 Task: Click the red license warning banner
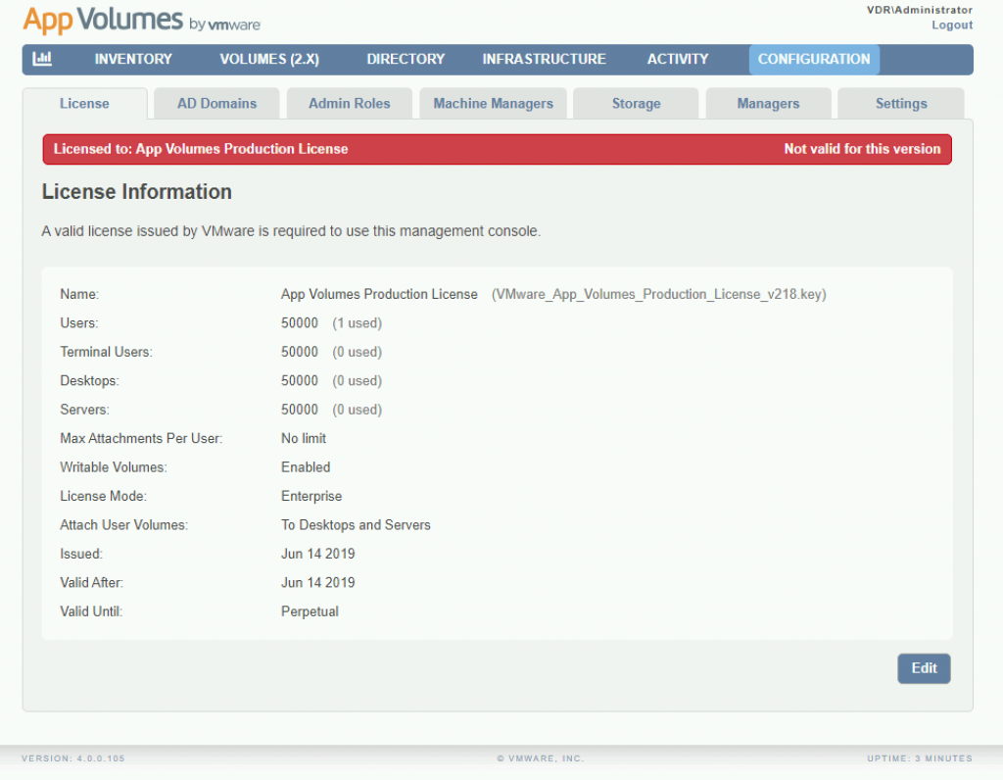[x=496, y=149]
